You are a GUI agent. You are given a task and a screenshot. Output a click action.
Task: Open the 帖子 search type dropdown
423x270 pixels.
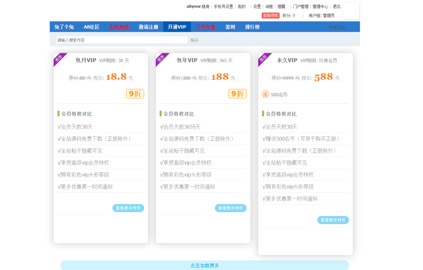click(x=195, y=40)
